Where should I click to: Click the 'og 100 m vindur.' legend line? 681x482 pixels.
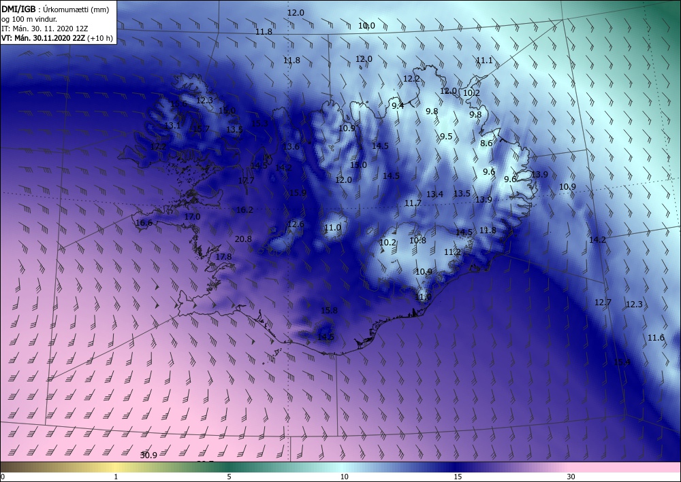pyautogui.click(x=29, y=19)
